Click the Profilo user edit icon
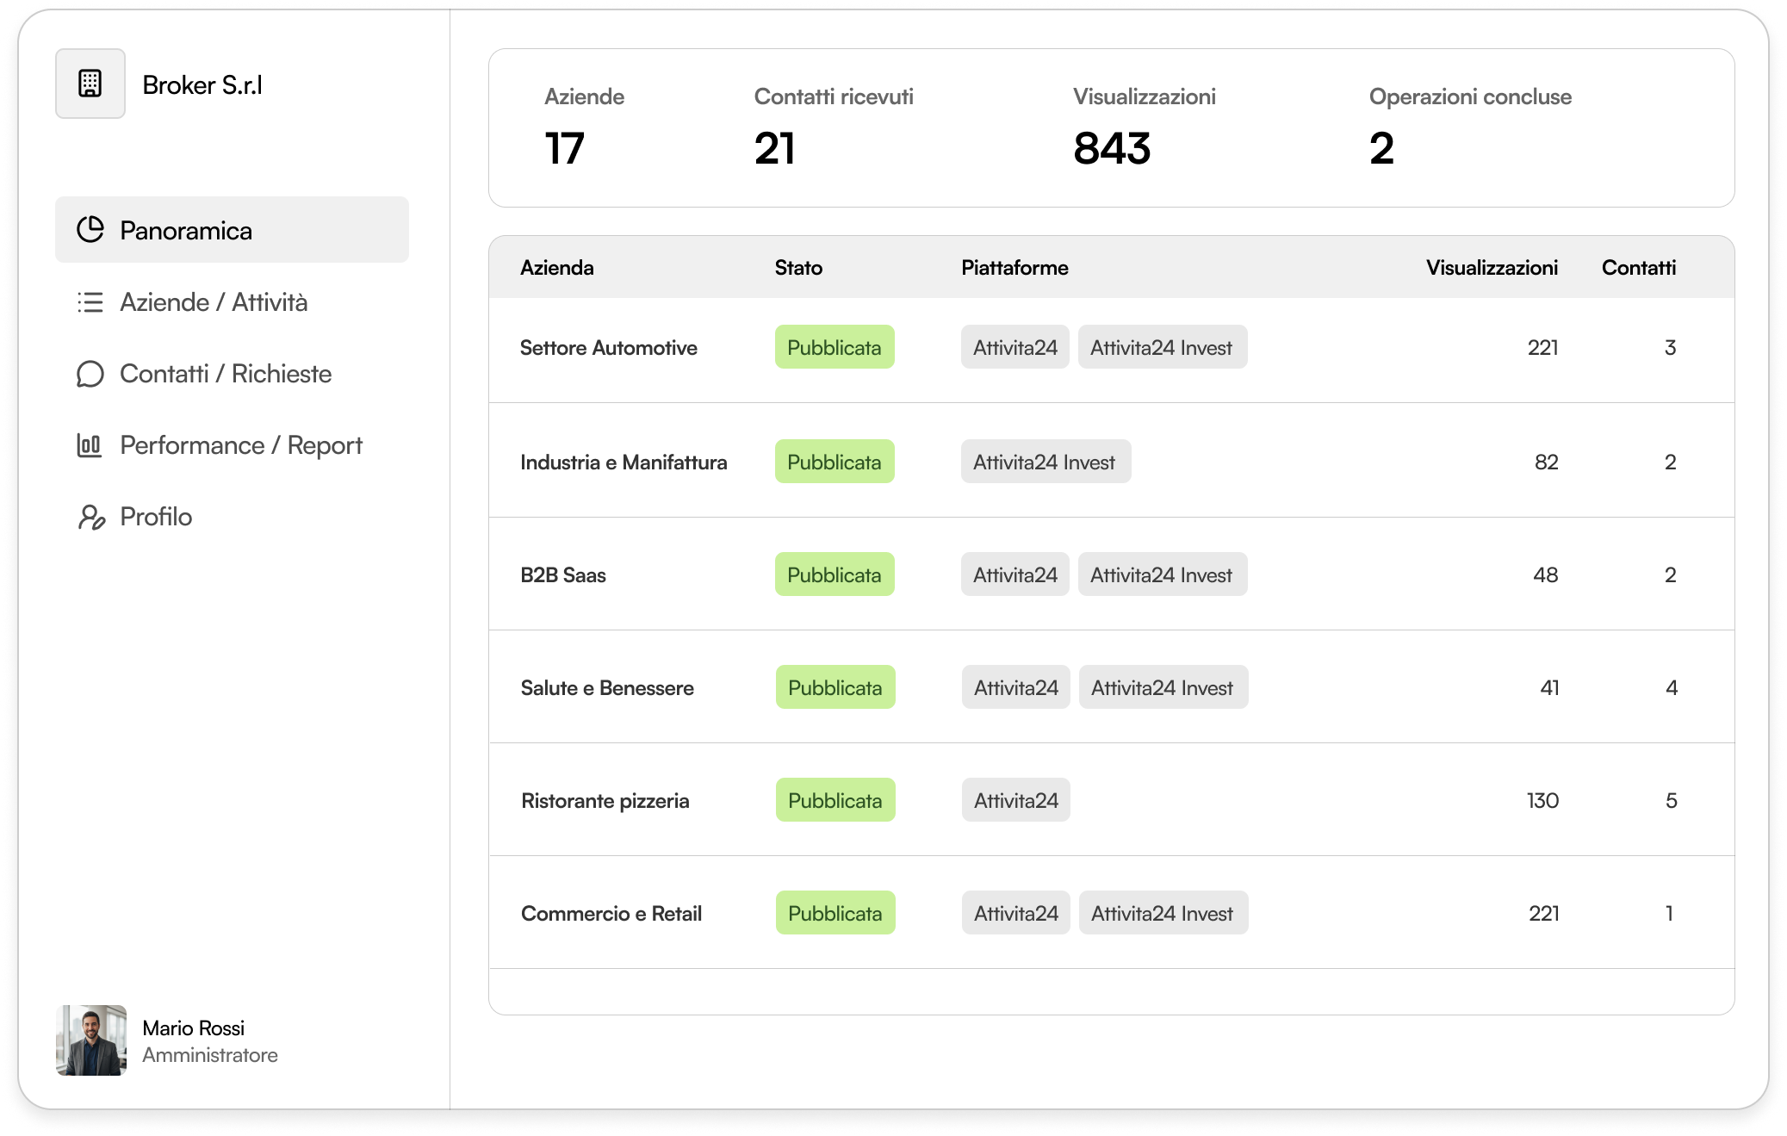The image size is (1787, 1136). [x=91, y=517]
